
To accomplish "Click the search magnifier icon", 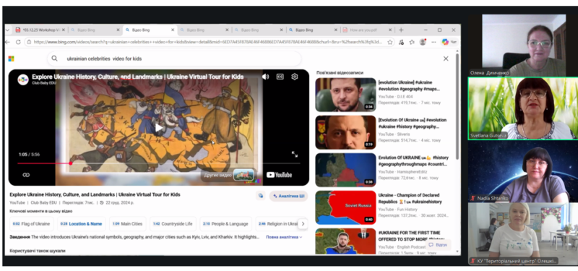I will pos(55,59).
